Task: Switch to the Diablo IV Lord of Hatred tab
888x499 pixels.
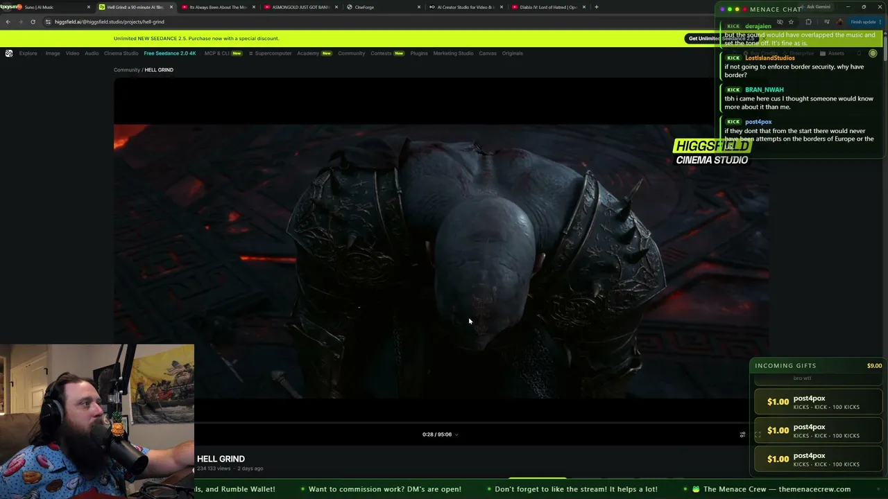Action: (x=547, y=7)
